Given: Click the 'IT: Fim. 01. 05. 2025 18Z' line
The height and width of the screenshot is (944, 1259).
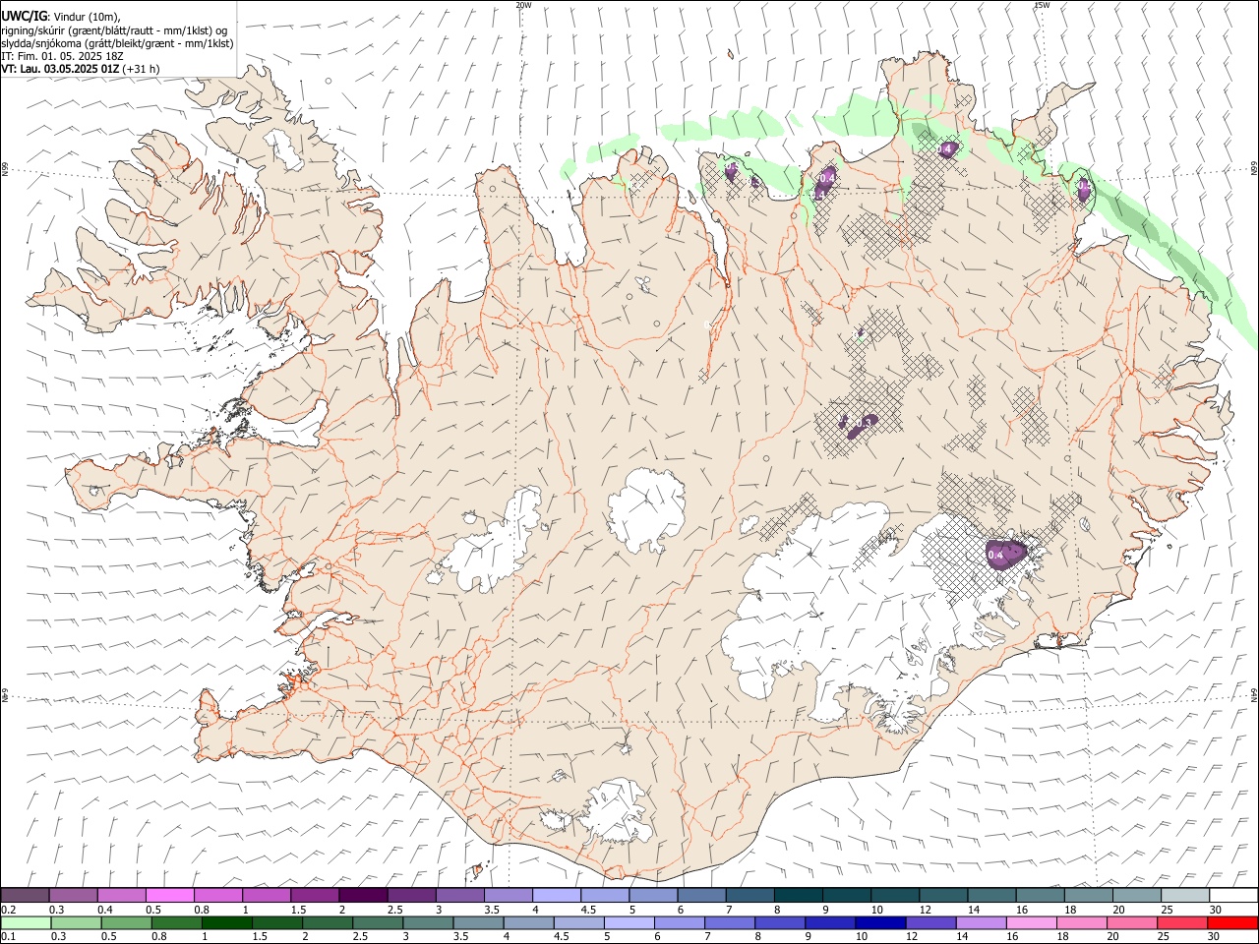Looking at the screenshot, I should pyautogui.click(x=62, y=56).
